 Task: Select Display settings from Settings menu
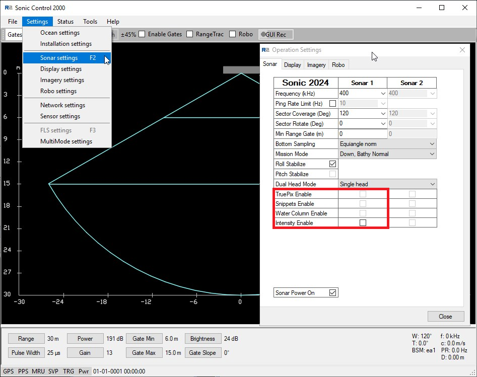click(x=61, y=69)
